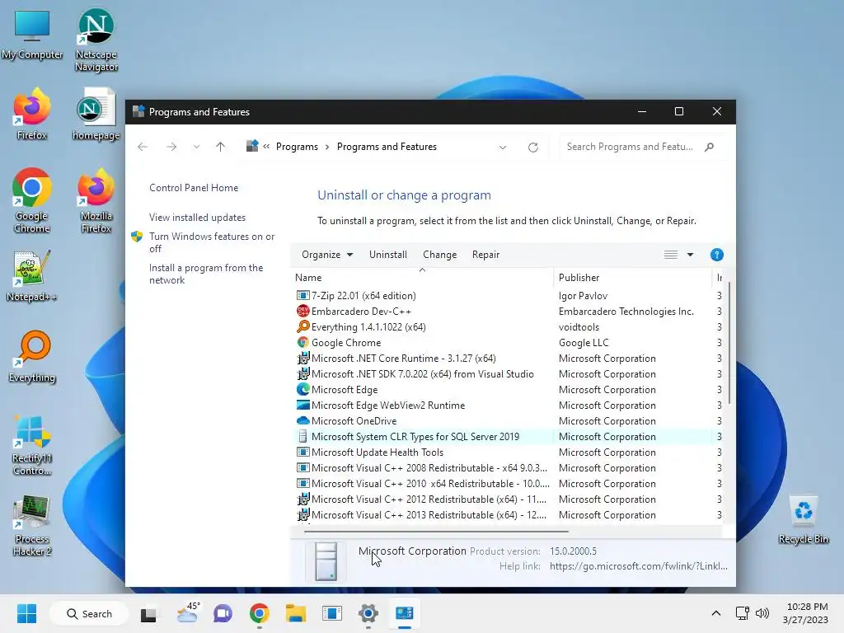Click the horizontal scrollbar of program list
Viewport: 844px width, 633px height.
436,532
